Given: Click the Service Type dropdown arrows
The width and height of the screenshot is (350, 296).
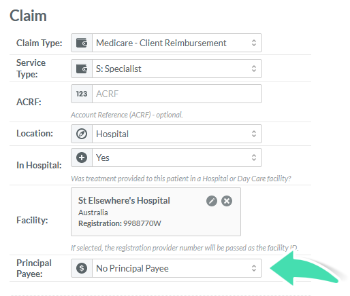Looking at the screenshot, I should [254, 69].
